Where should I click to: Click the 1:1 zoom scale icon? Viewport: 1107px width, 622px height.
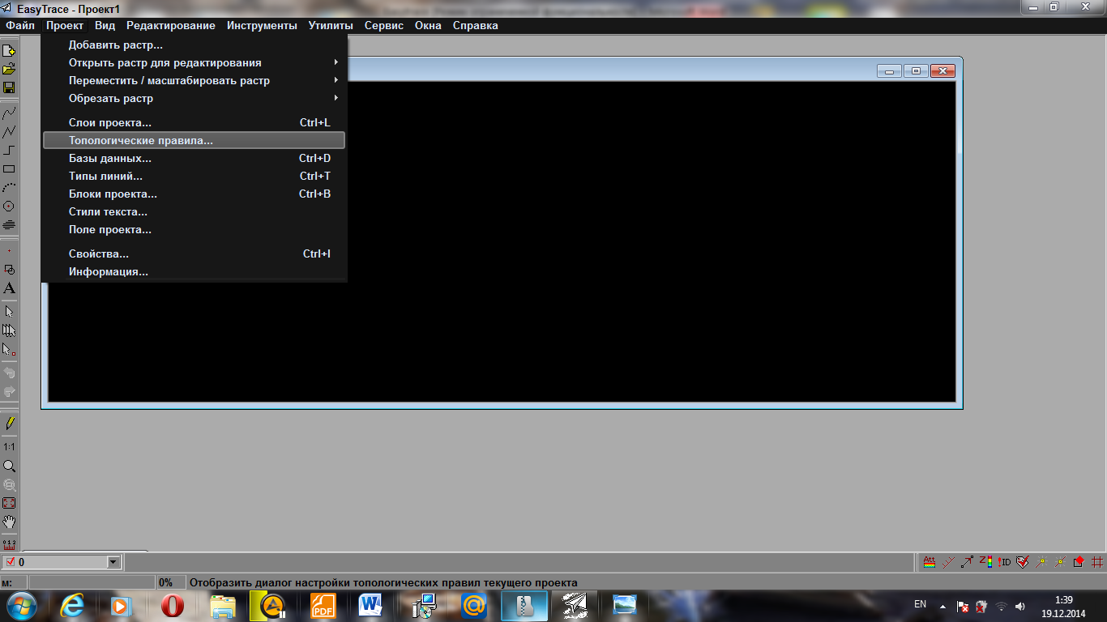[x=9, y=447]
